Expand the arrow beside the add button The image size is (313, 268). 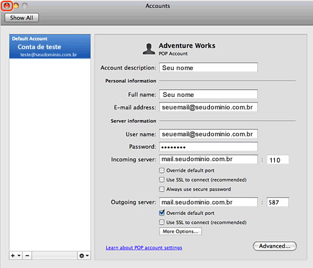[x=19, y=256]
